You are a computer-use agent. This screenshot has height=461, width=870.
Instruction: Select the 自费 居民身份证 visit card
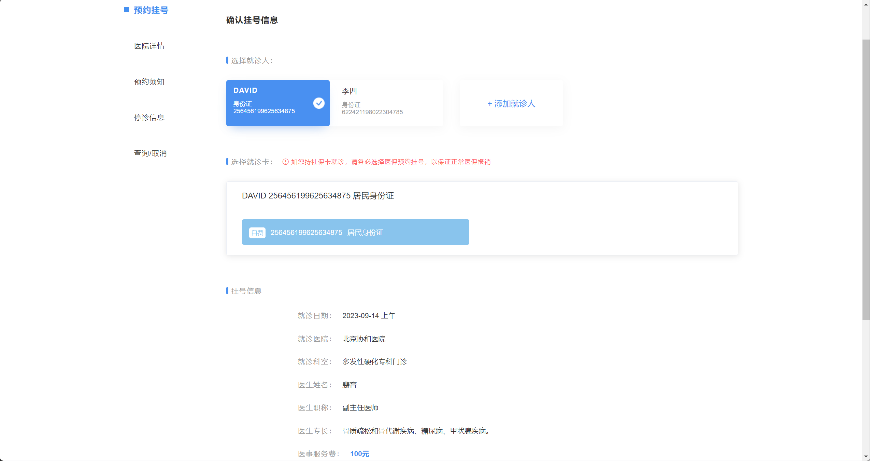355,232
